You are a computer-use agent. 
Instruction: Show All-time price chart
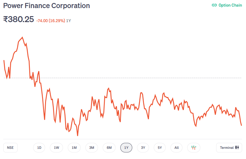tap(176, 148)
